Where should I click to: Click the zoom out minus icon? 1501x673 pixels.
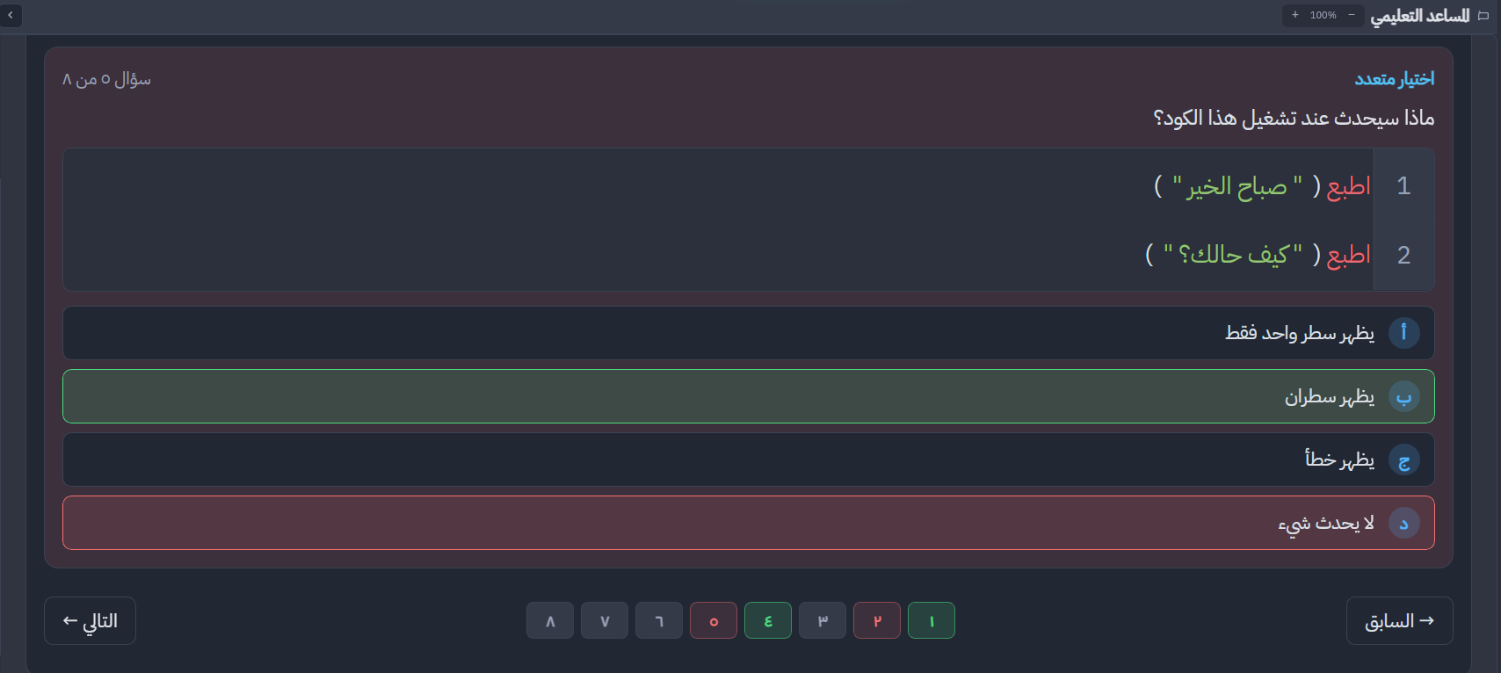point(1352,15)
